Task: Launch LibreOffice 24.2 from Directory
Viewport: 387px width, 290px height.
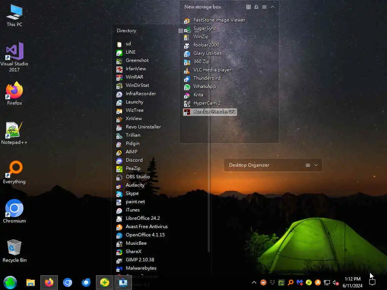Action: coord(138,219)
